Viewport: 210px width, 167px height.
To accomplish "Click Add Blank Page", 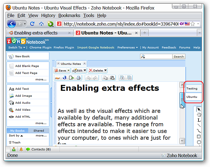I will [28, 66].
